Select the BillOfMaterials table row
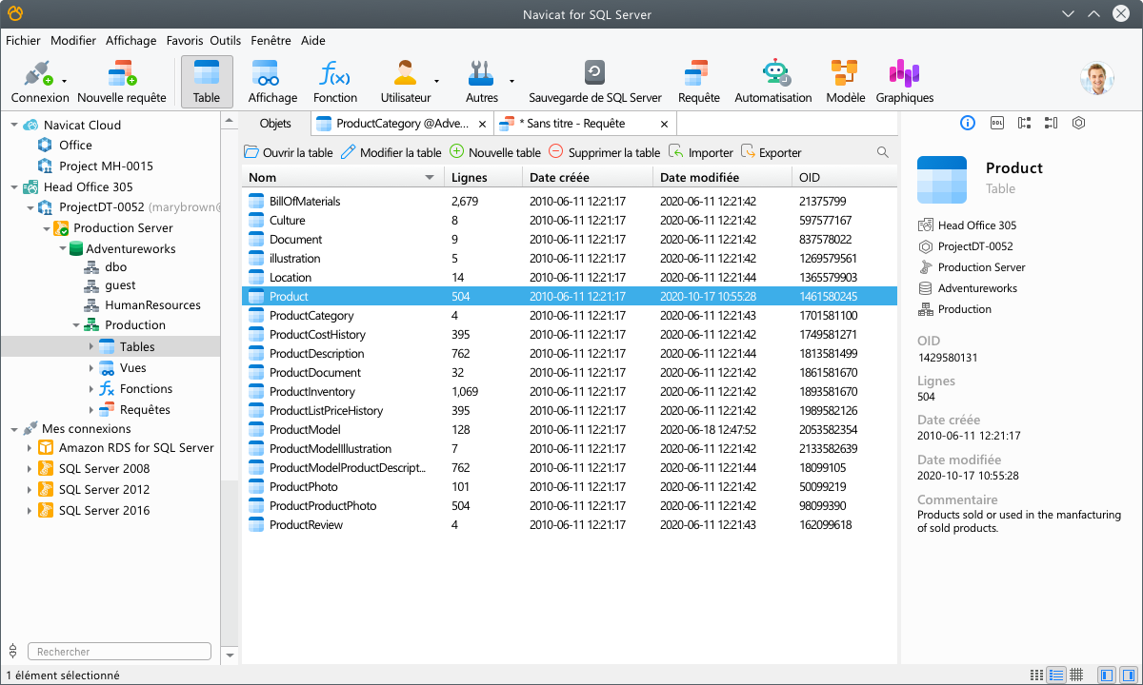Image resolution: width=1143 pixels, height=685 pixels. point(569,202)
